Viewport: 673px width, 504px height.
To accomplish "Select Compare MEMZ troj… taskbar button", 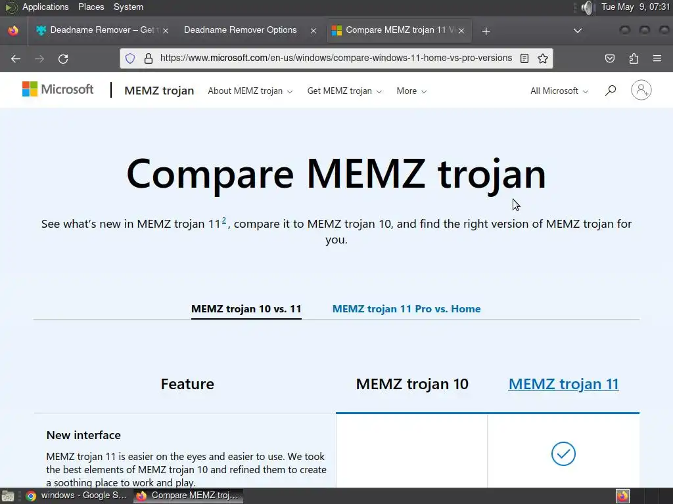I will click(188, 495).
